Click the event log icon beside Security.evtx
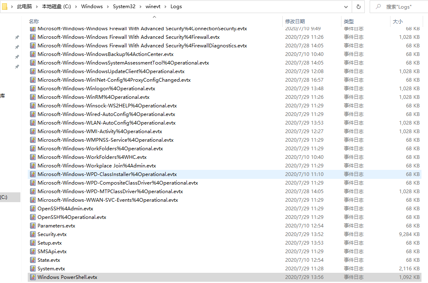 point(33,234)
